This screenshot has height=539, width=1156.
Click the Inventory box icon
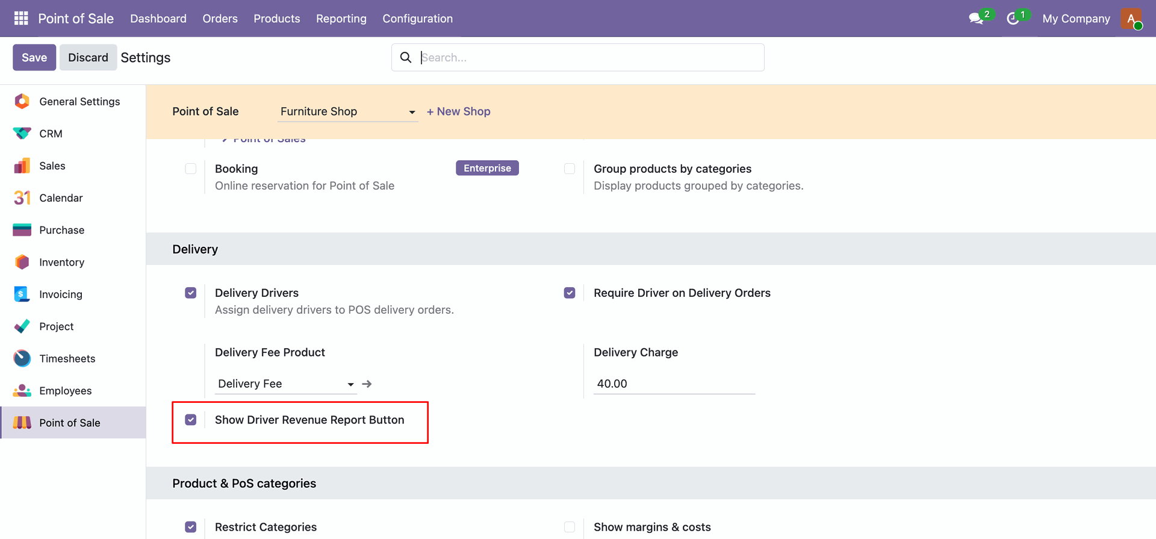click(22, 262)
